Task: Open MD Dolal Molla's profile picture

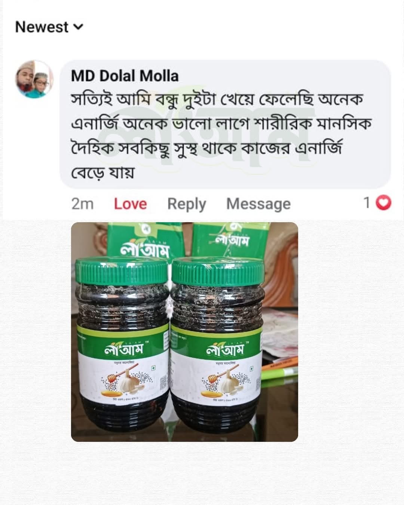Action: coord(34,79)
